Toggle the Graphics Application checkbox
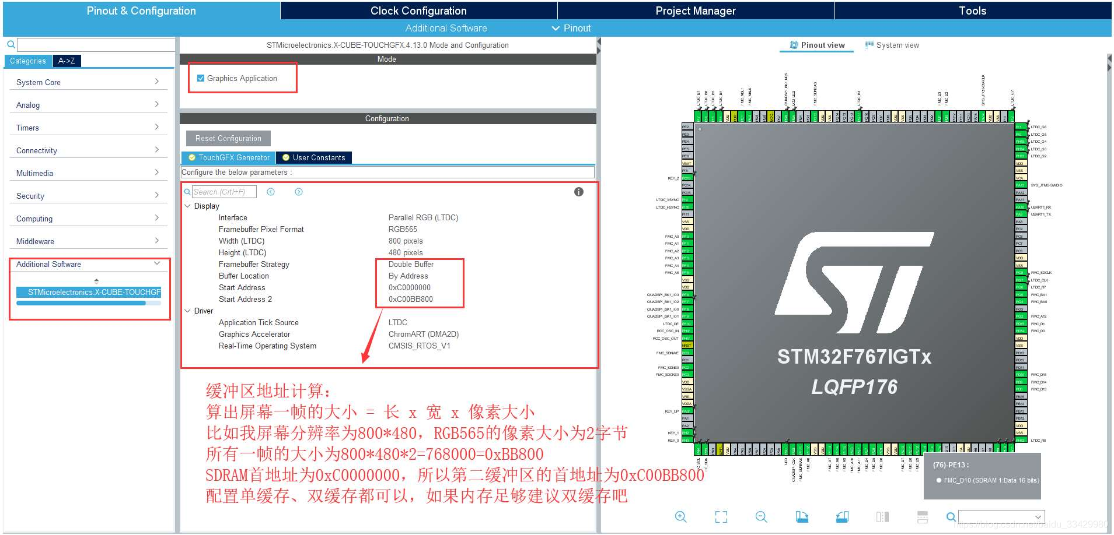Image resolution: width=1114 pixels, height=535 pixels. coord(201,78)
